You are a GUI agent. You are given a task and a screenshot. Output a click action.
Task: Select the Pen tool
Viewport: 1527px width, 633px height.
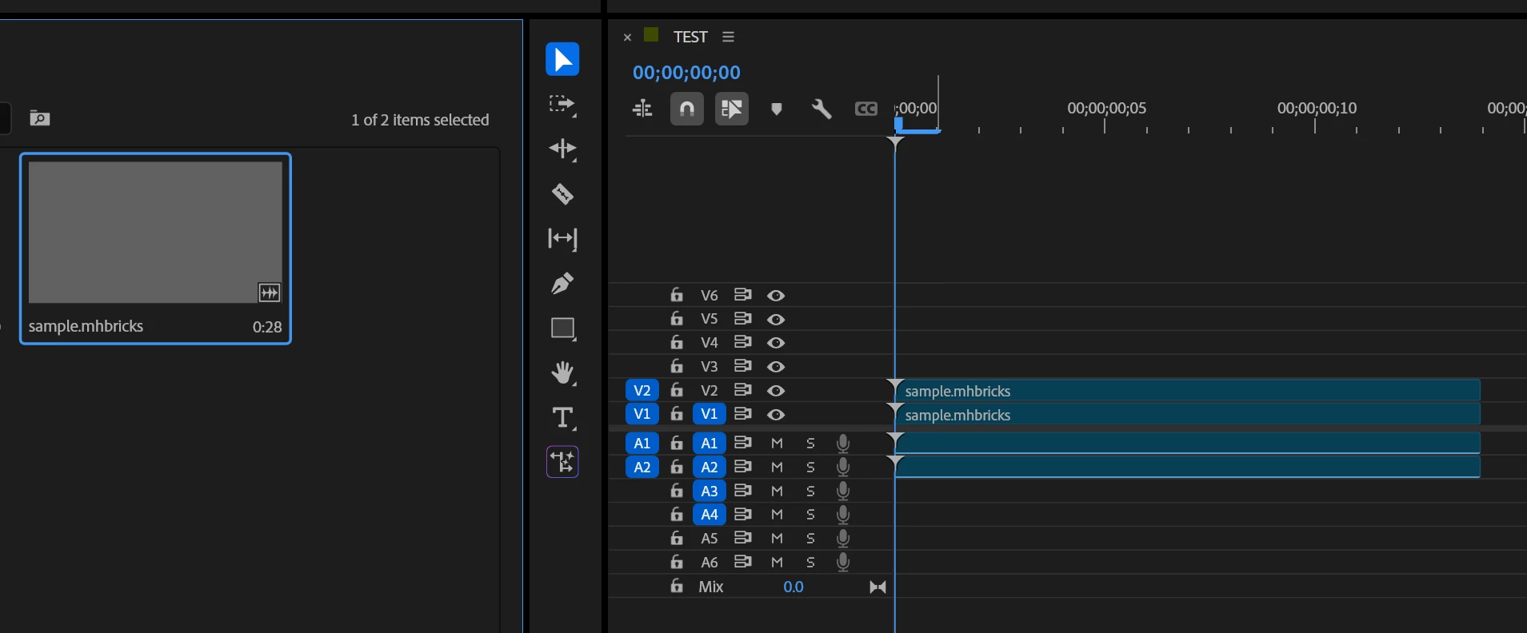[562, 283]
